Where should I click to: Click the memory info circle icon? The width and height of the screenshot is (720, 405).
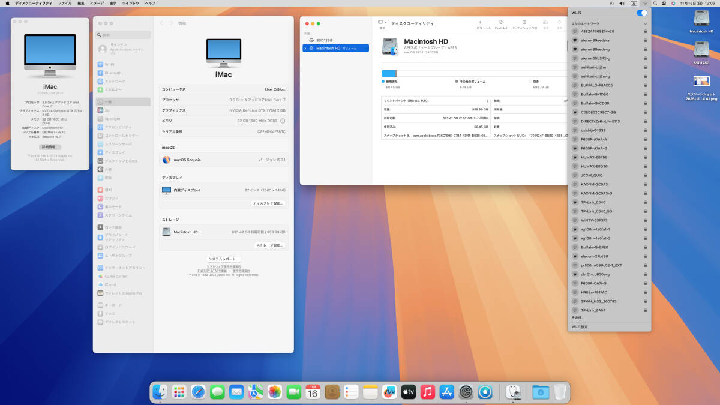point(283,121)
